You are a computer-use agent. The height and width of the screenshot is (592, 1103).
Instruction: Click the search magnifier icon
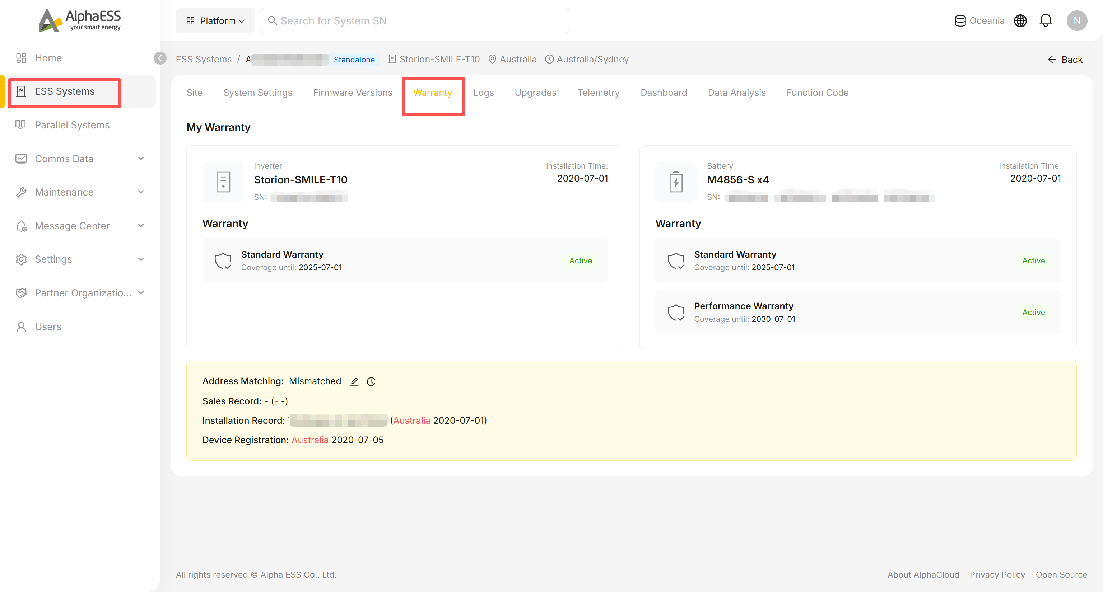pyautogui.click(x=272, y=20)
